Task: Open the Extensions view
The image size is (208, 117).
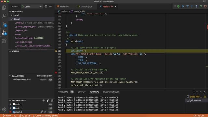Action: tap(4, 41)
